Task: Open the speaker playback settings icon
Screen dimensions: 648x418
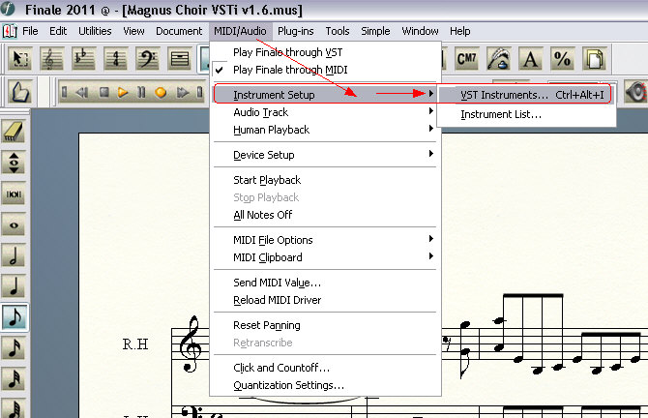Action: (636, 91)
